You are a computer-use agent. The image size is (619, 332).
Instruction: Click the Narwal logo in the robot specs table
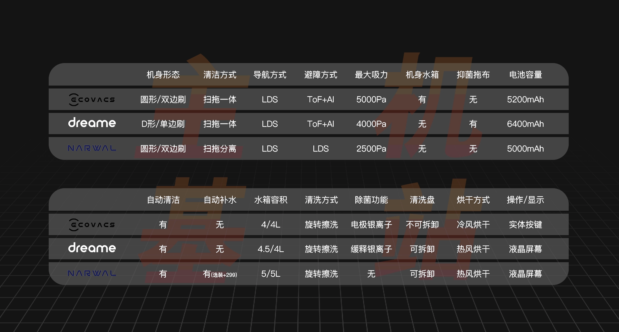[x=92, y=148]
